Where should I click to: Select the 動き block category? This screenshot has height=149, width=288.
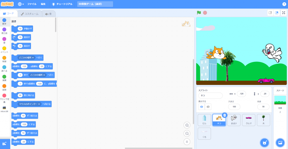click(x=4, y=22)
